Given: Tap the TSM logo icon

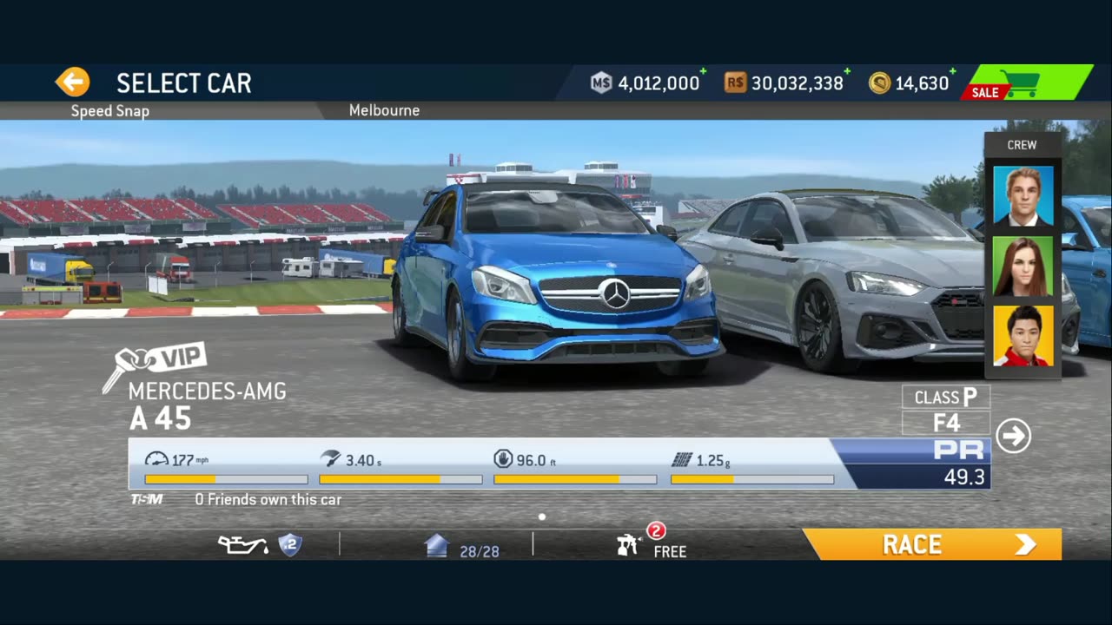Looking at the screenshot, I should (146, 499).
